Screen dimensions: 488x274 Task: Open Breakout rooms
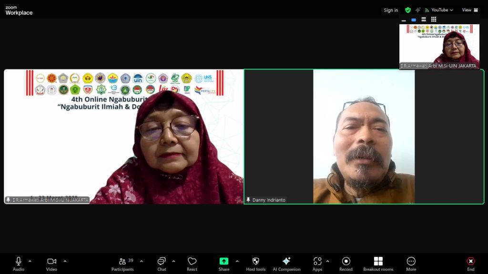tap(378, 264)
